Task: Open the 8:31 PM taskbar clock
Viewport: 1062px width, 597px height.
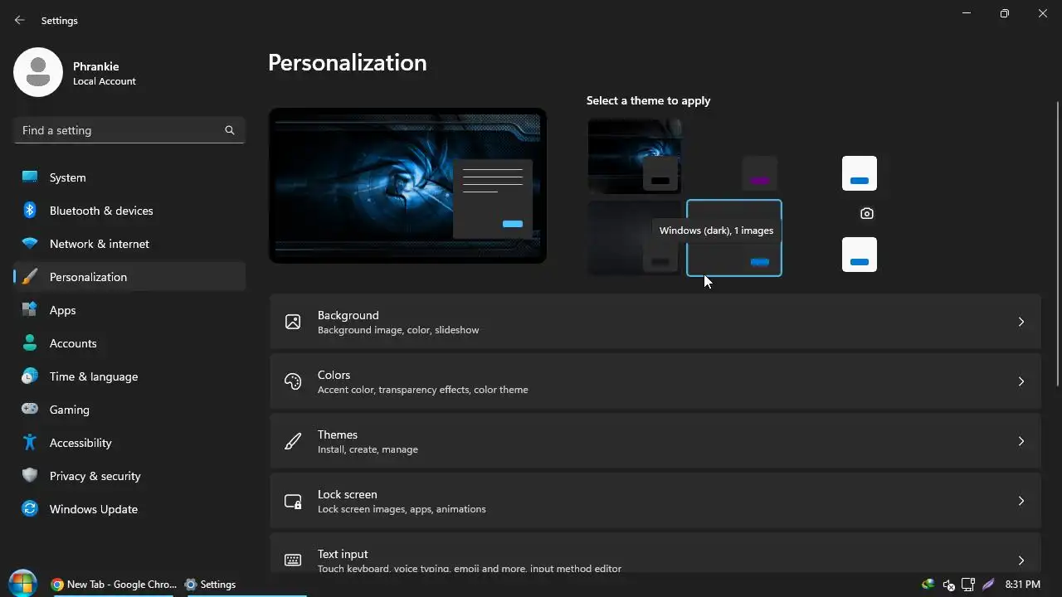Action: tap(1022, 585)
